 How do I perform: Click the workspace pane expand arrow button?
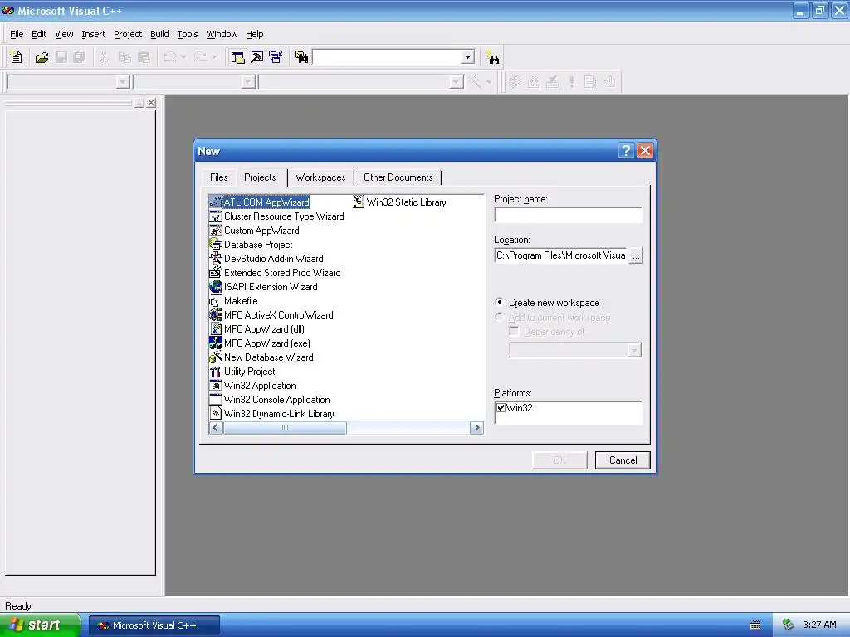pyautogui.click(x=139, y=102)
